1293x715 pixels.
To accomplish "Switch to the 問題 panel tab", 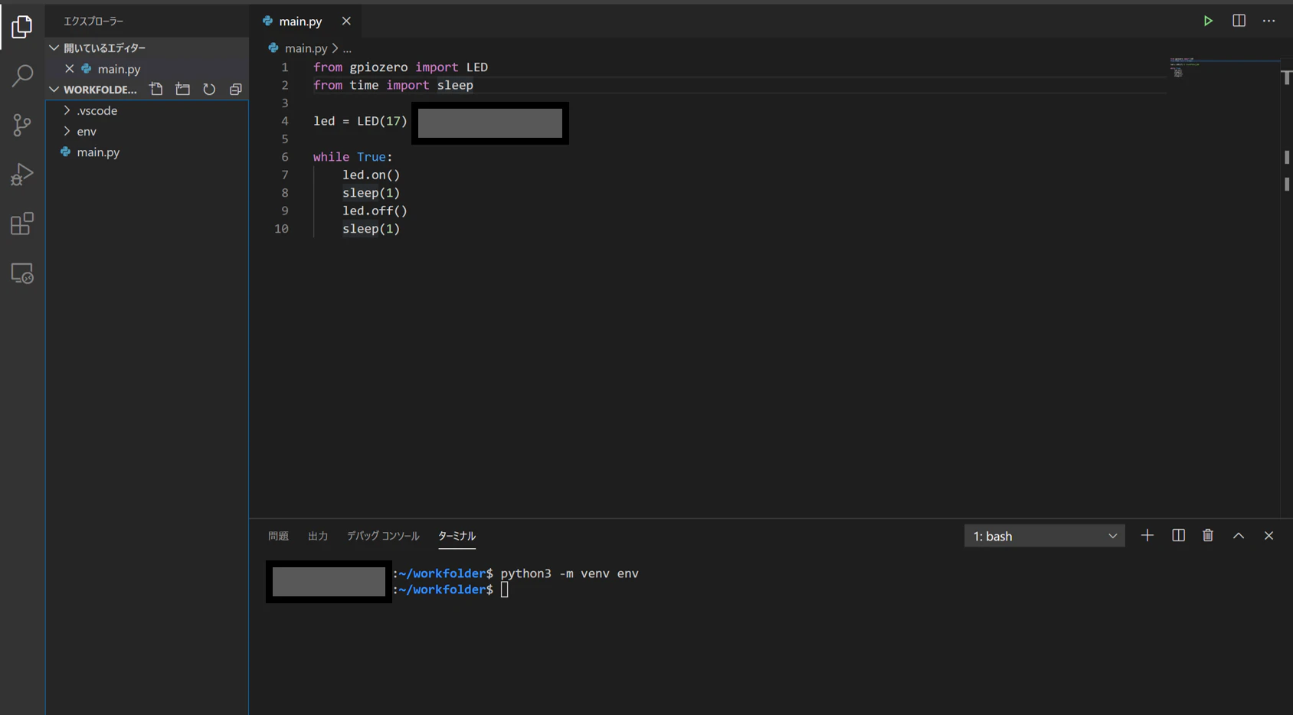I will [x=278, y=536].
